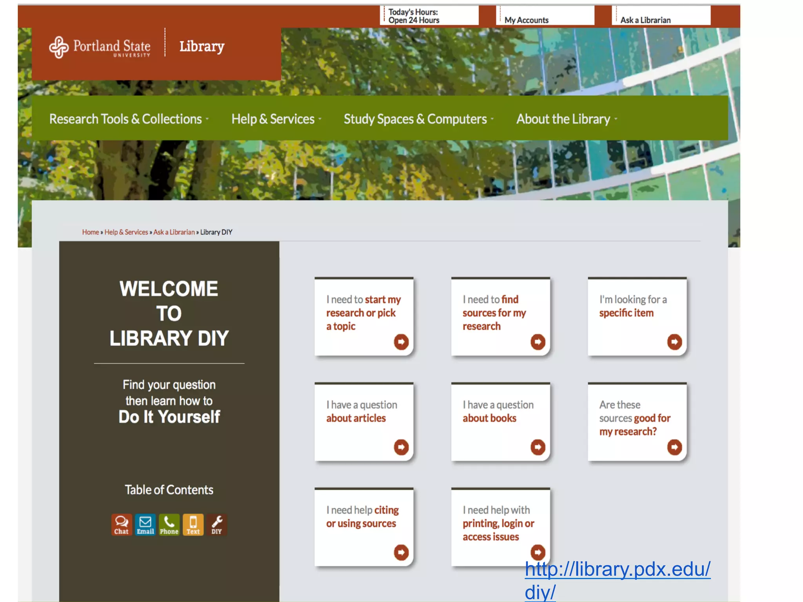Click the Phone contact icon
Viewport: 803px width, 602px height.
click(169, 524)
